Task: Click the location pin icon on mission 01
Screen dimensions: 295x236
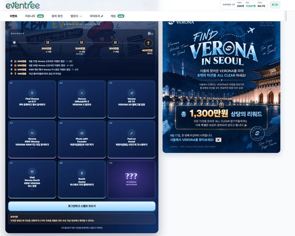Action: pyautogui.click(x=32, y=93)
